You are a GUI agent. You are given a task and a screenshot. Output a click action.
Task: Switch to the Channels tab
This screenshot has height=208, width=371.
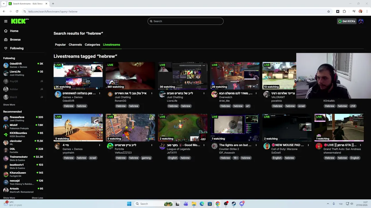[75, 45]
